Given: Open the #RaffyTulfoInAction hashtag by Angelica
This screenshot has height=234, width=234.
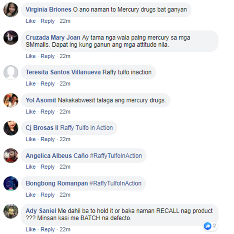Looking at the screenshot, I should 116,156.
